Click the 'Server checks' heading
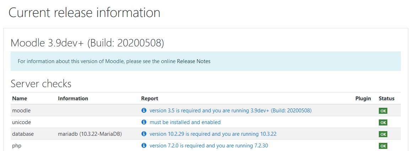The width and height of the screenshot is (414, 151). click(41, 84)
